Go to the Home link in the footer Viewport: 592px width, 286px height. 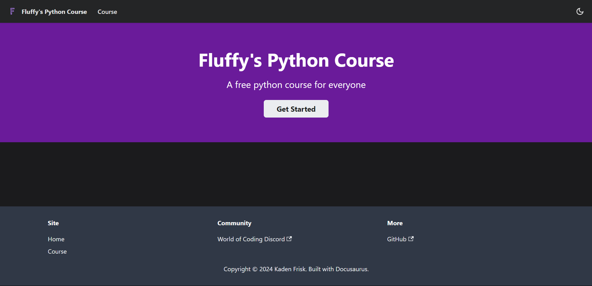(56, 239)
